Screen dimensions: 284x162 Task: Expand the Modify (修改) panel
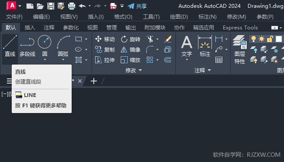point(134,70)
